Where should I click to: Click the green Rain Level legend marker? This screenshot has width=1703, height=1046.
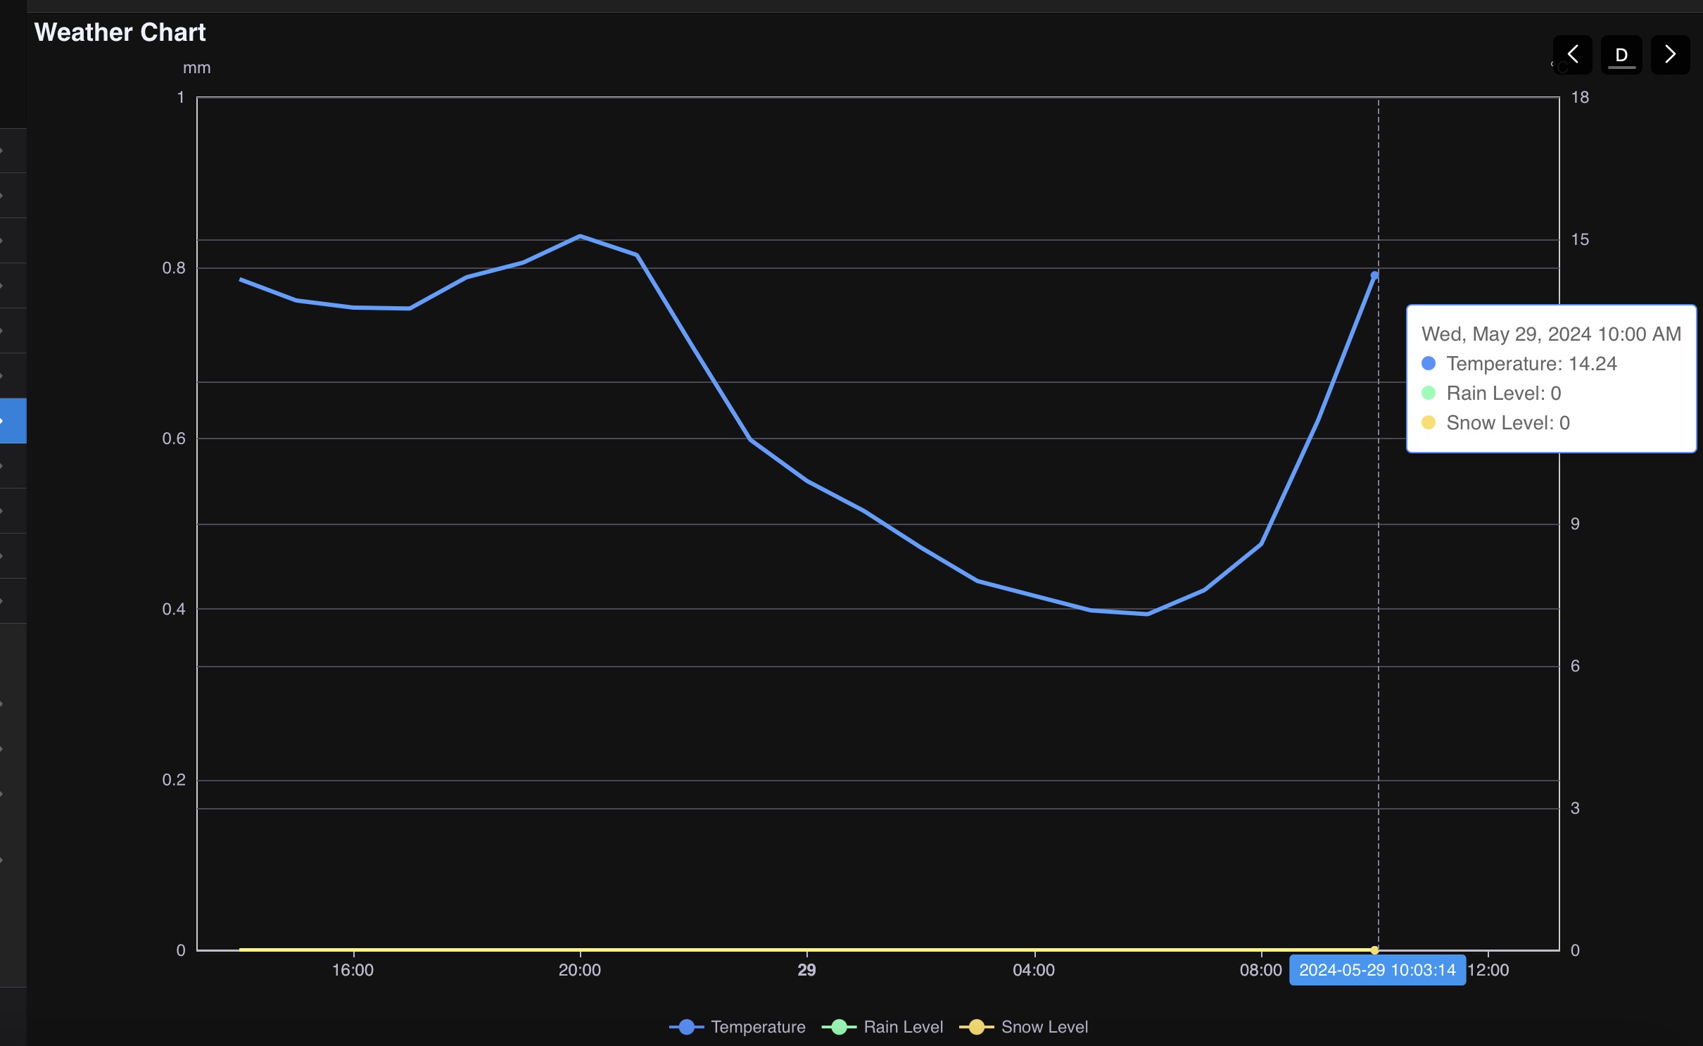point(839,1026)
